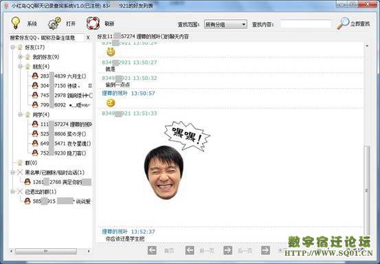Click the message text 你应该还是学生把
The height and width of the screenshot is (264, 380).
tap(125, 239)
